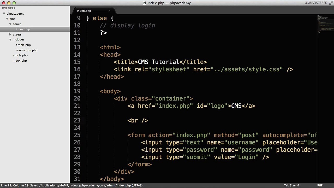Click the index.php document icon in title
Screen dimensions: 334x188
tap(144, 3)
